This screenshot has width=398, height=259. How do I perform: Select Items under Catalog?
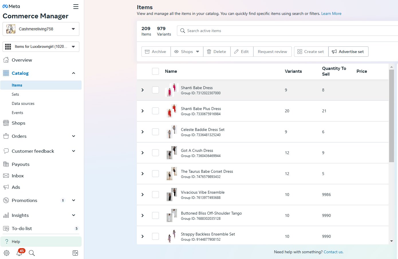41,85
